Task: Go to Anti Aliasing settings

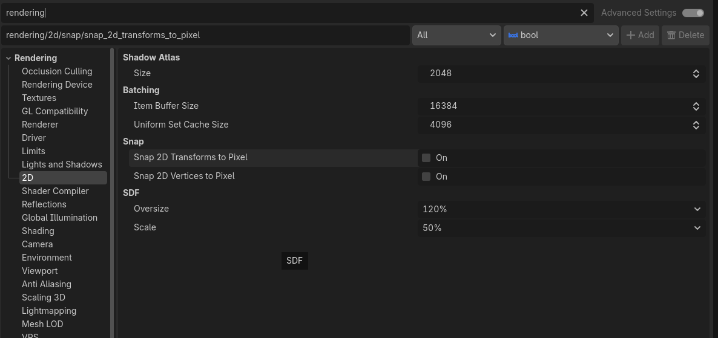Action: [47, 284]
